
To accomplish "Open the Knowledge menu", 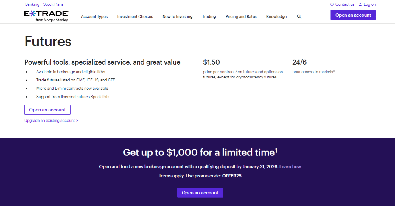I will coord(276,17).
